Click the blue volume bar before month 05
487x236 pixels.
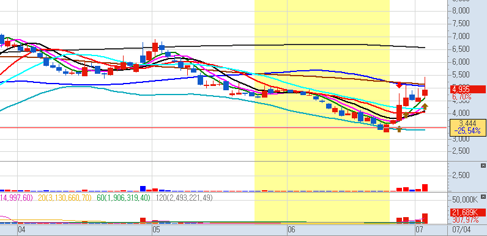coord(143,188)
